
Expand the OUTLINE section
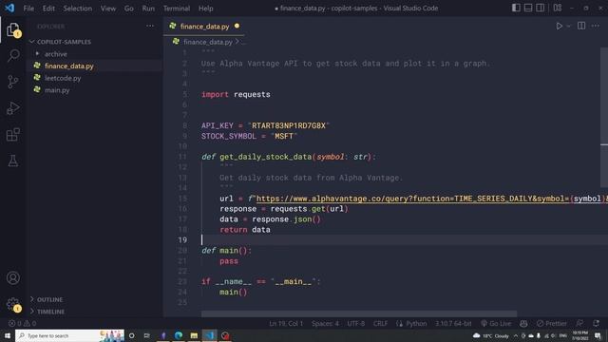pyautogui.click(x=49, y=299)
